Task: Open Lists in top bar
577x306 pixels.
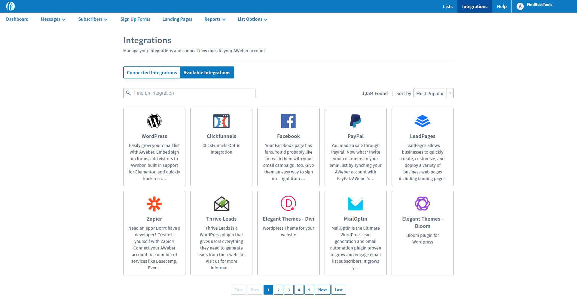Action: coord(447,6)
